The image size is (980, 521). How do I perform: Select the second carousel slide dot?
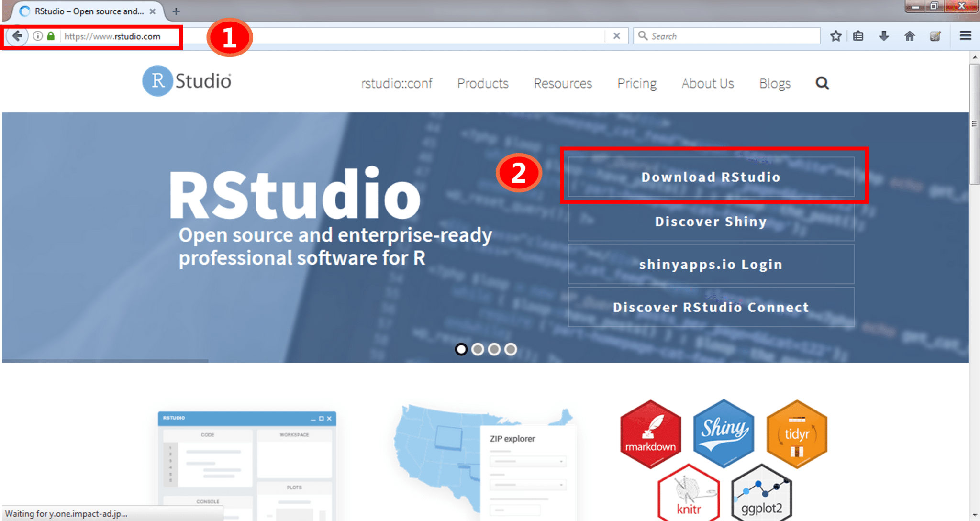[478, 349]
